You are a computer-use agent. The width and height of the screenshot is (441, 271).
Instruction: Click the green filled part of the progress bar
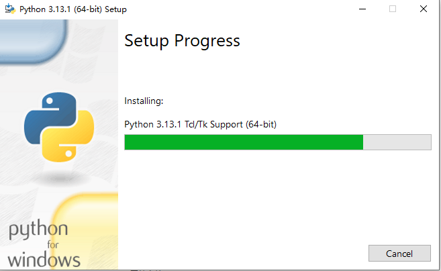244,142
